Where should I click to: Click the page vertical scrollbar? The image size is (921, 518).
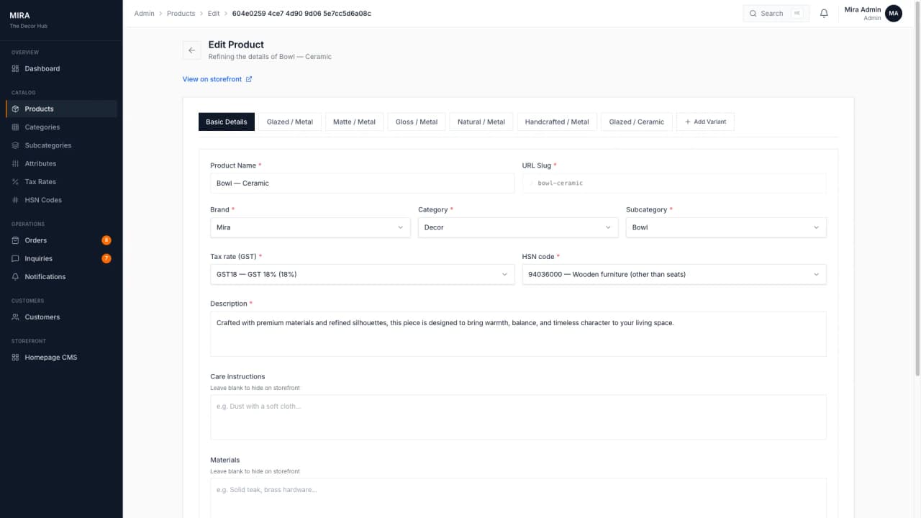tap(917, 187)
